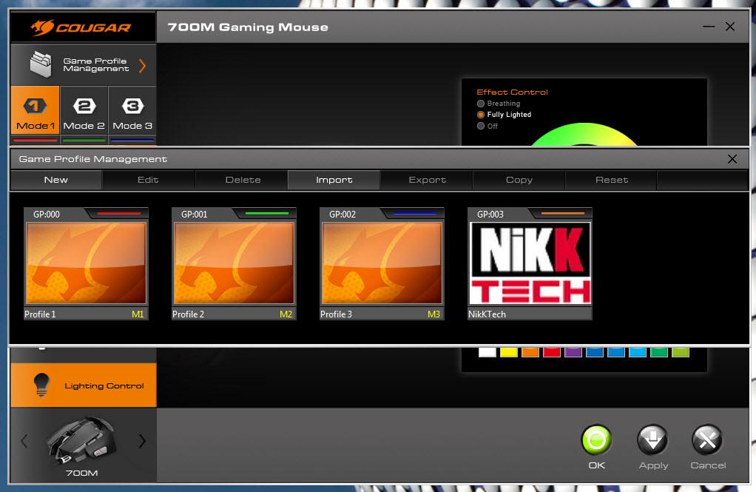Pick the purple color swatch
Viewport: 756px width, 492px height.
coord(573,352)
